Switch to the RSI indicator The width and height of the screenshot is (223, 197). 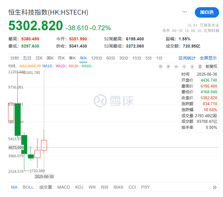pyautogui.click(x=105, y=187)
